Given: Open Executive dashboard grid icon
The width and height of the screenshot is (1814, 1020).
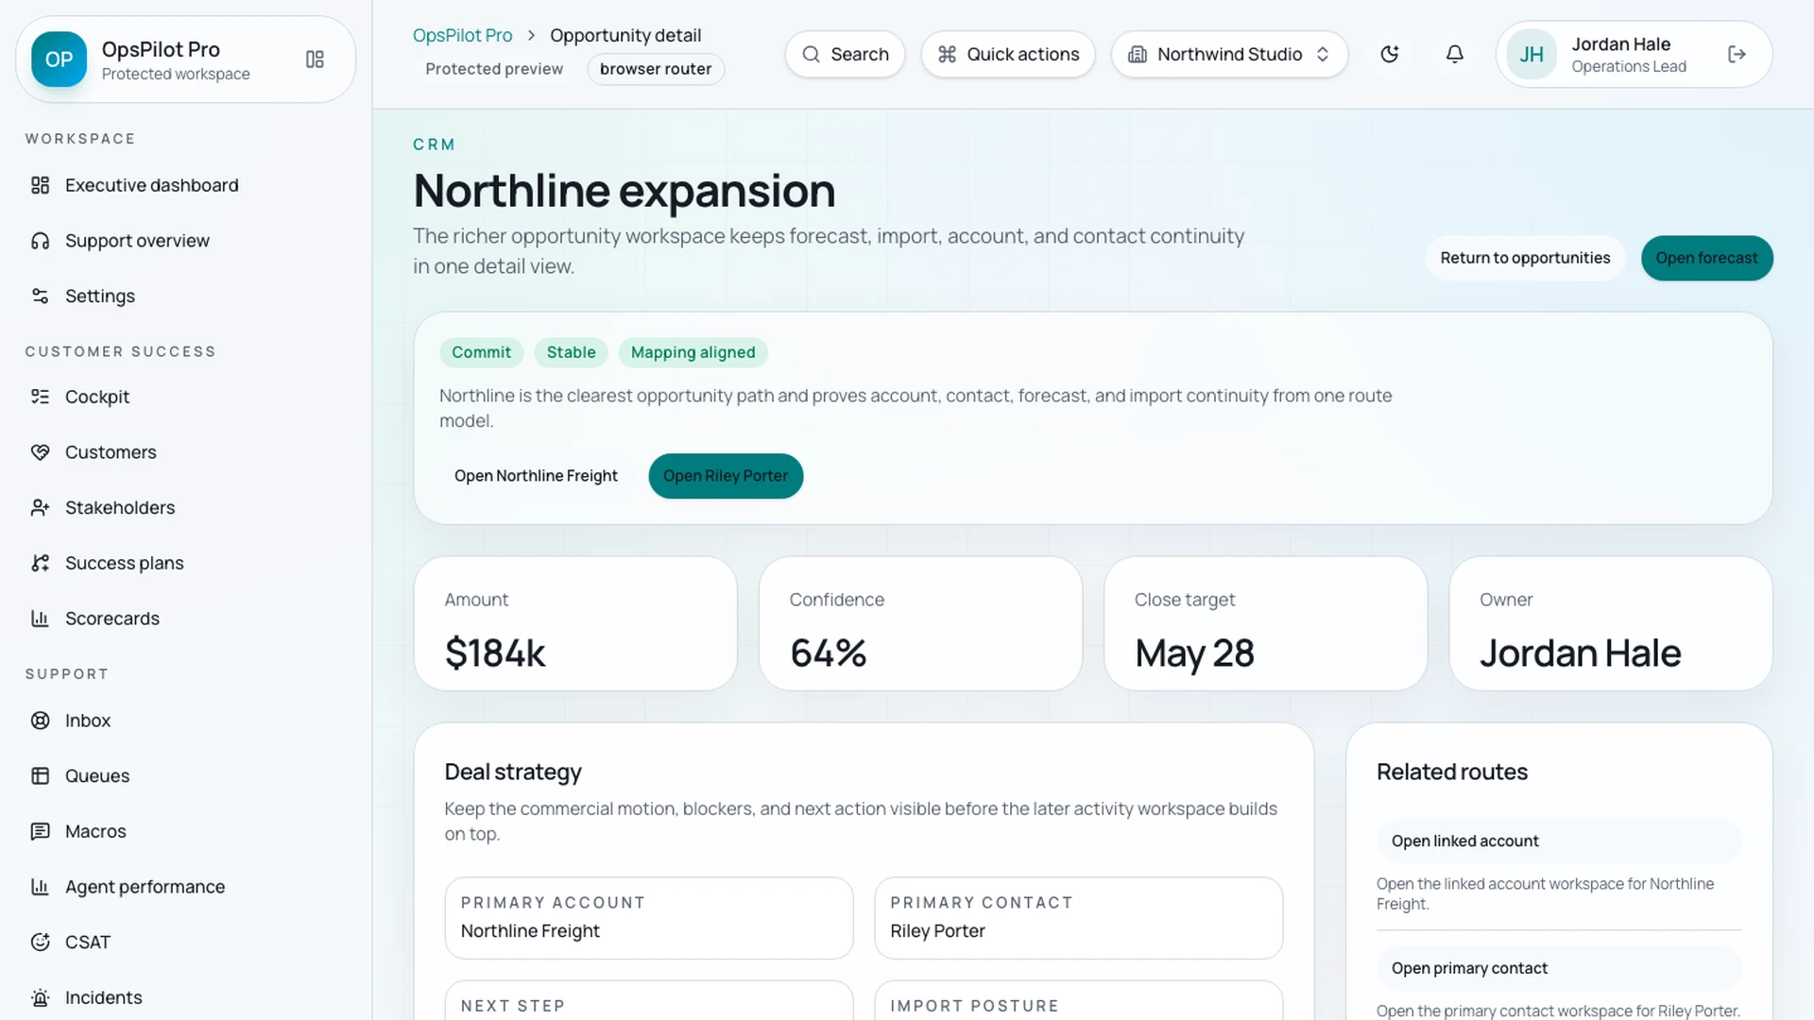Looking at the screenshot, I should coord(40,185).
